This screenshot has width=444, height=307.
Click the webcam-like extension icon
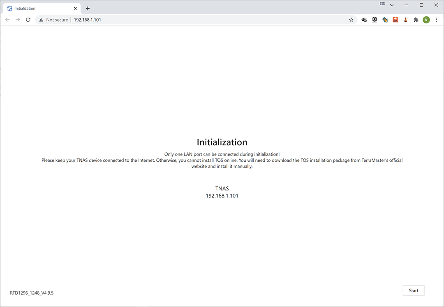pyautogui.click(x=375, y=20)
